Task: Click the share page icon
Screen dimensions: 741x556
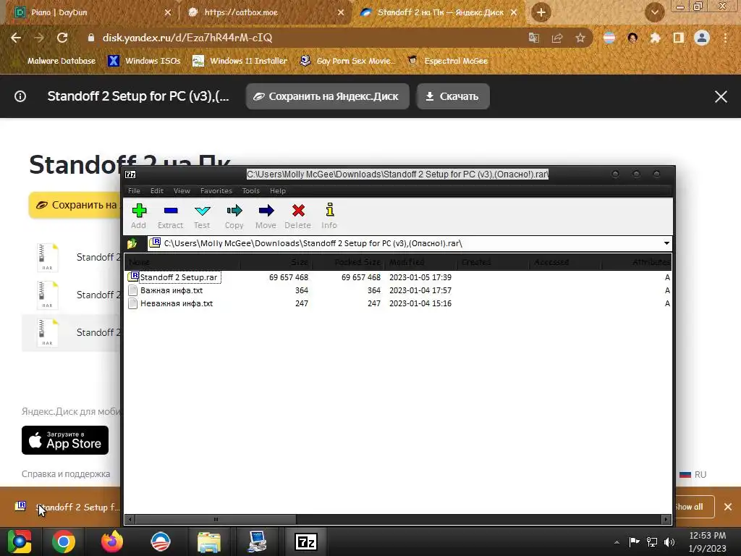Action: (x=557, y=38)
